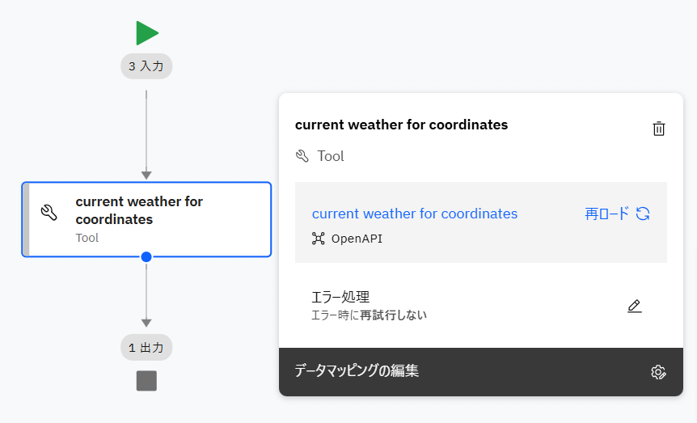
Task: Click the reload refresh arrows icon
Action: coord(643,214)
